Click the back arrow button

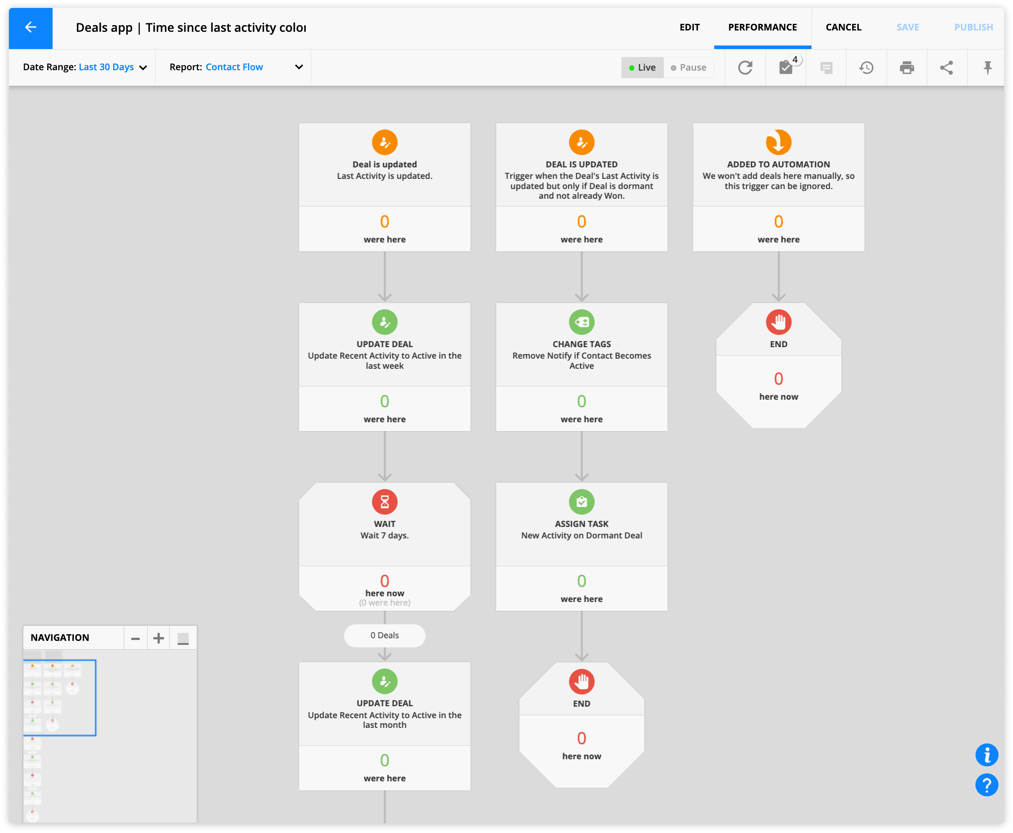[x=30, y=27]
